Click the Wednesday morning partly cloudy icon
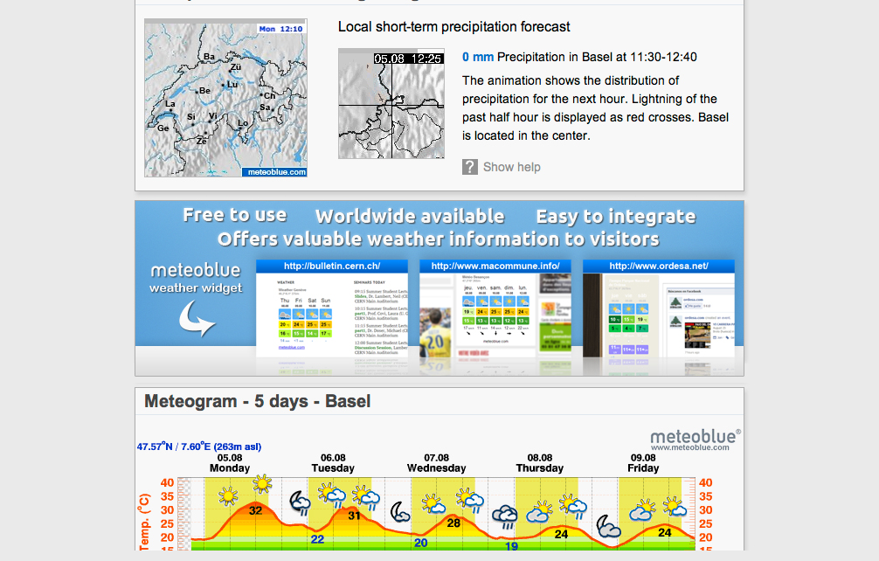This screenshot has width=879, height=561. [433, 504]
